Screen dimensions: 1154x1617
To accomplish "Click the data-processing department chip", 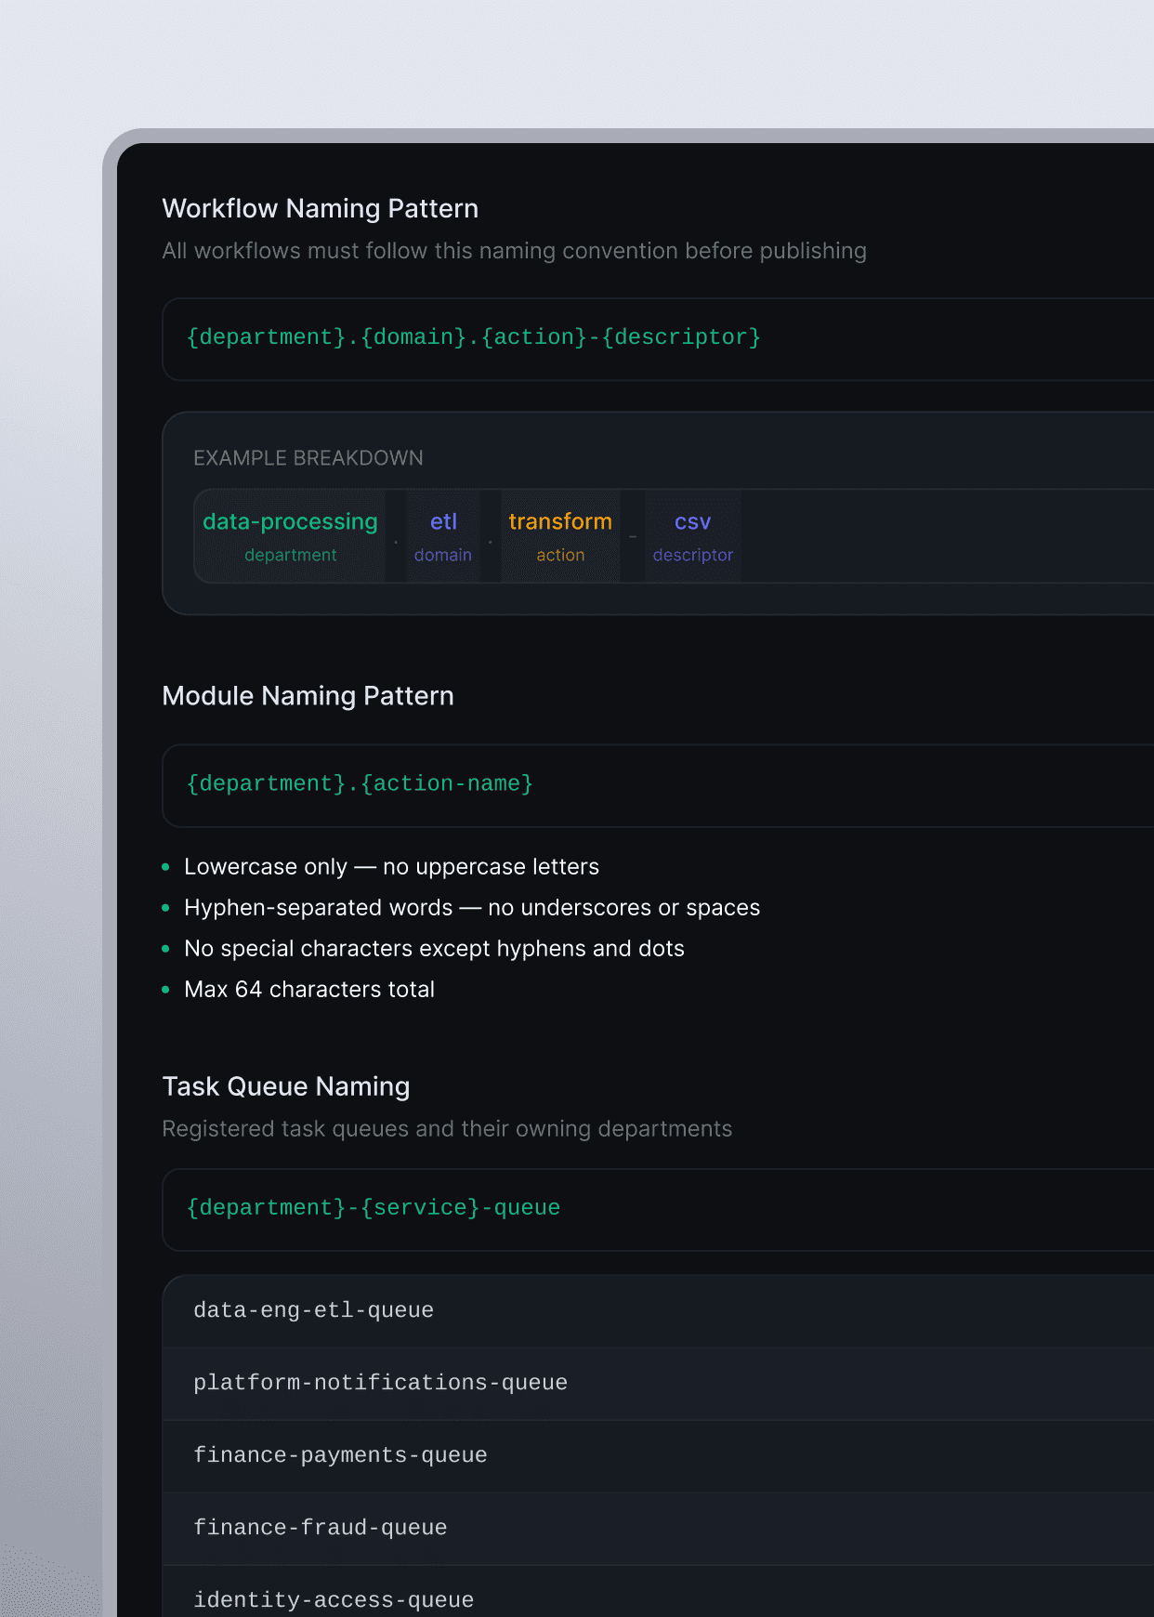I will (290, 536).
